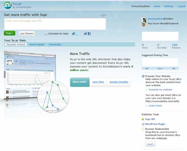Select the Less Time tab
The width and height of the screenshot is (187, 151).
(98, 82)
